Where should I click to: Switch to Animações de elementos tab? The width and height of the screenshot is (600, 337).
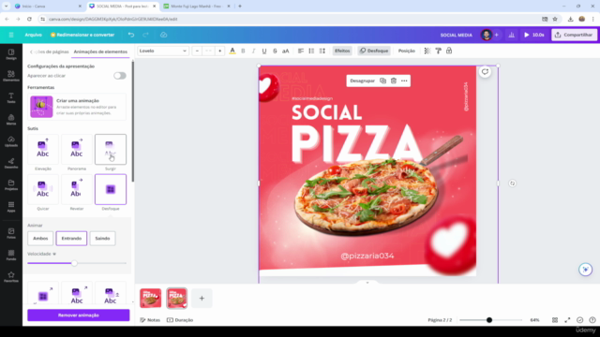(100, 51)
